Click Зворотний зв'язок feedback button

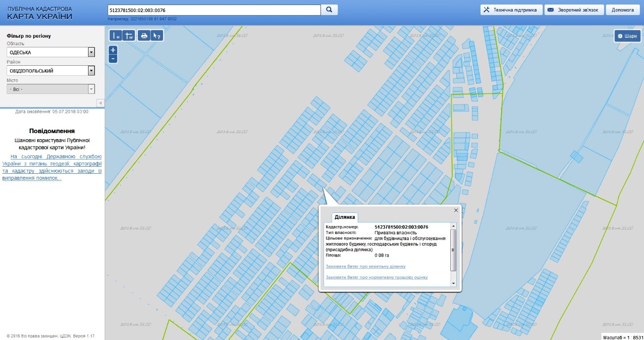point(574,10)
